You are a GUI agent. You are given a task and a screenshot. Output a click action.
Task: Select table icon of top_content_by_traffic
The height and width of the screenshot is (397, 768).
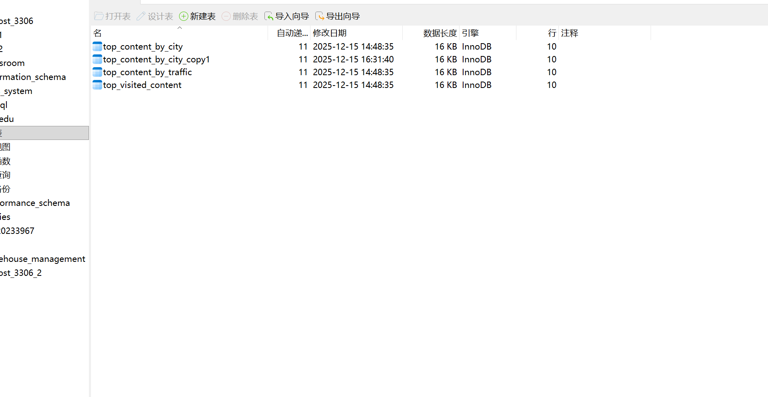pos(97,72)
